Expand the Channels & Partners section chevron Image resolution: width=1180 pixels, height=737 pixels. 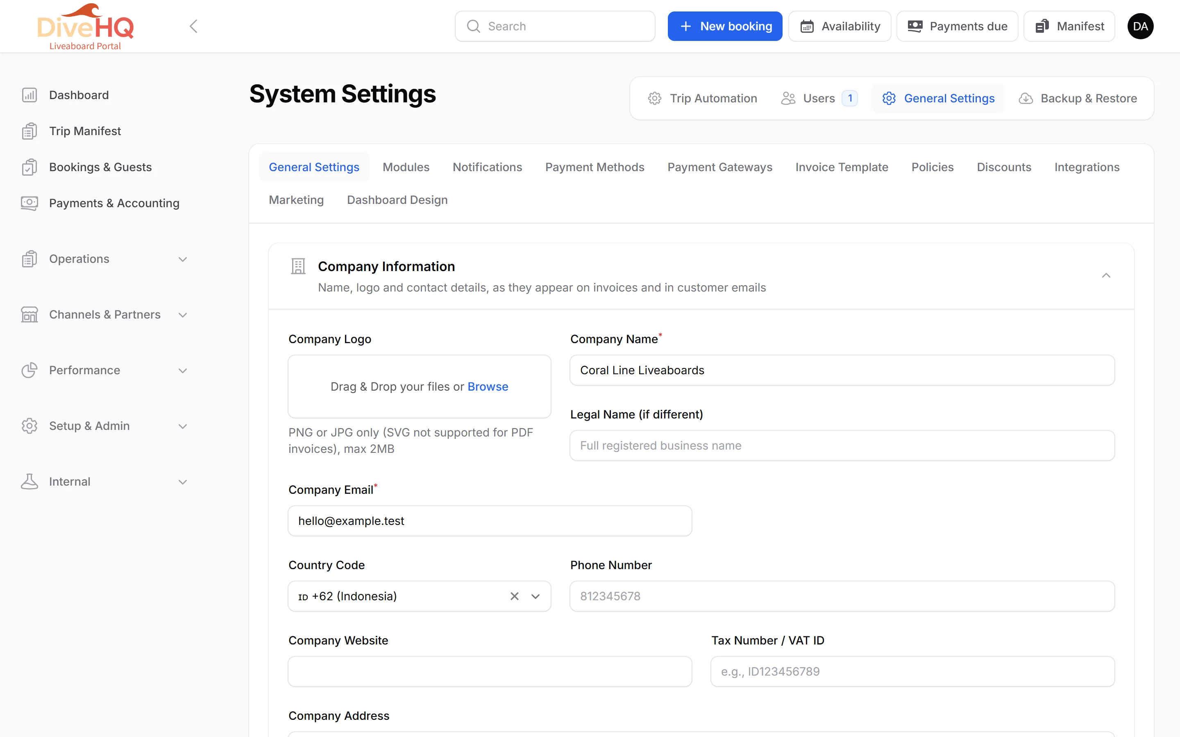[183, 315]
